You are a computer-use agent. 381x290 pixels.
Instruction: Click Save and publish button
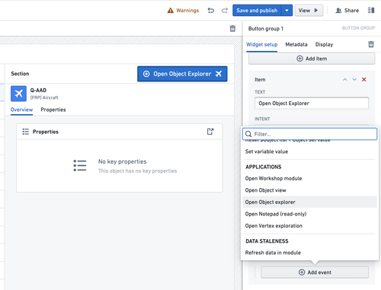click(257, 11)
